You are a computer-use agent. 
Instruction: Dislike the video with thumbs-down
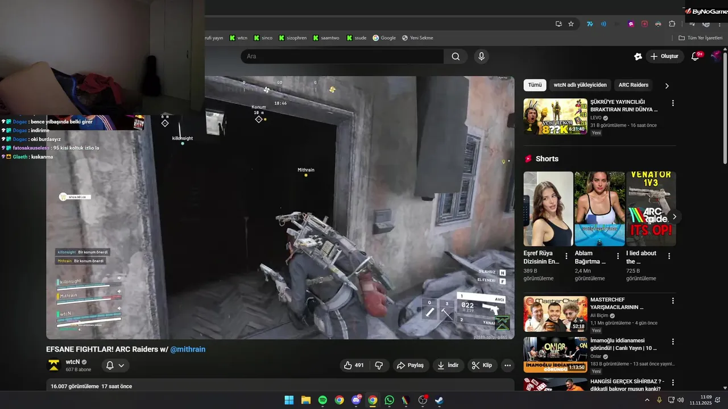pos(379,365)
